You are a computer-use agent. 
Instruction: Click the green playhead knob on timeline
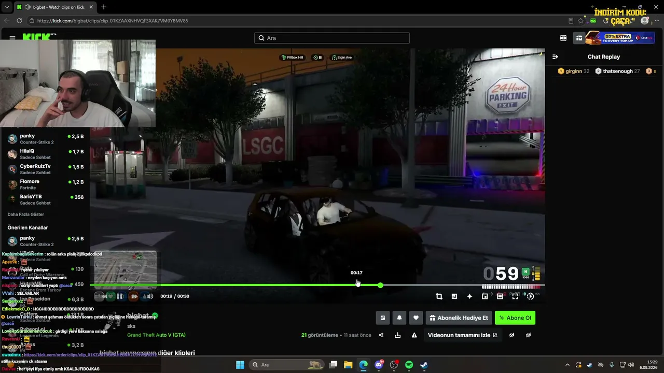380,285
